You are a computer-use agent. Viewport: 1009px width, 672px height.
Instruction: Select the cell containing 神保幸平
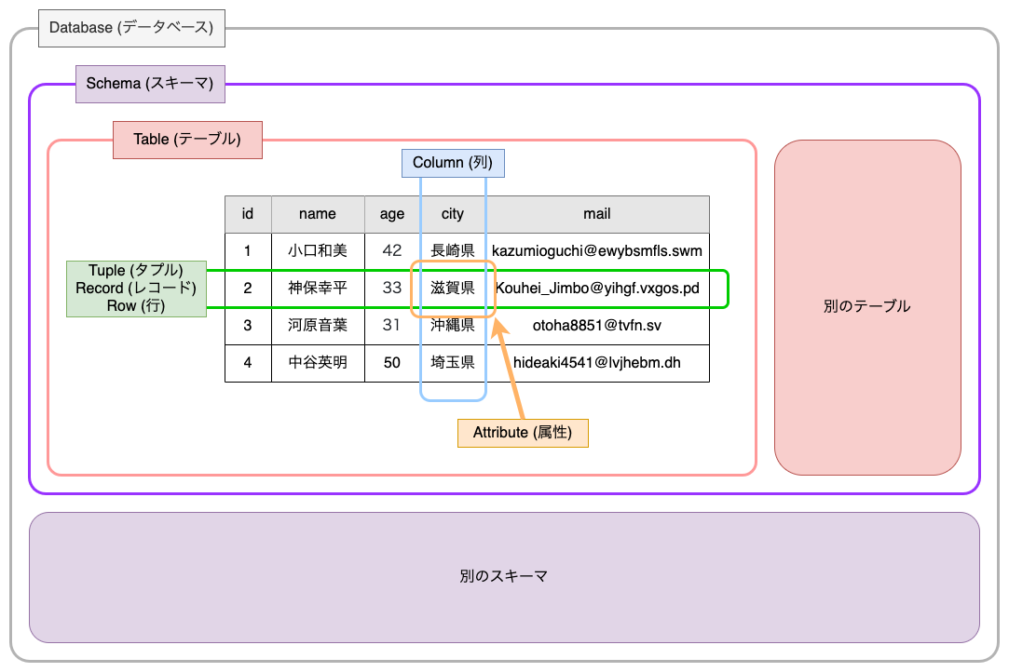[x=318, y=289]
